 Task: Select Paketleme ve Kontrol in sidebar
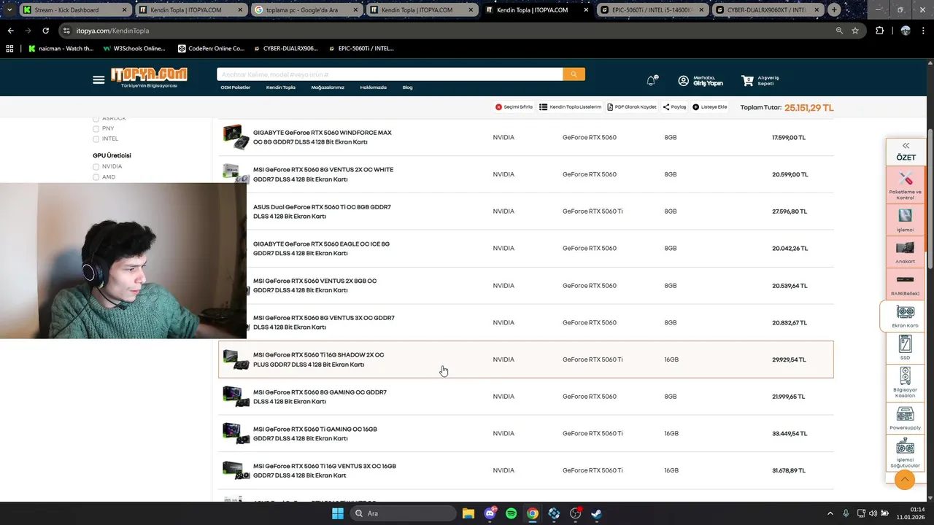point(906,185)
